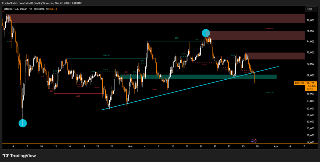320x162 pixels.
Task: Select the cyan circle at the 76,000 peak
Action: click(206, 33)
